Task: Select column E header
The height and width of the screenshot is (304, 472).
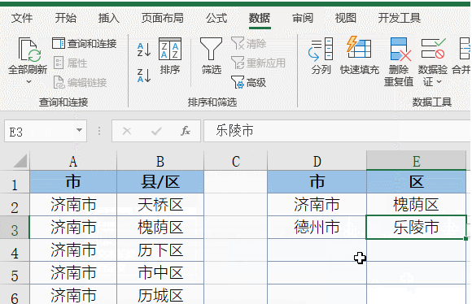Action: (x=417, y=161)
